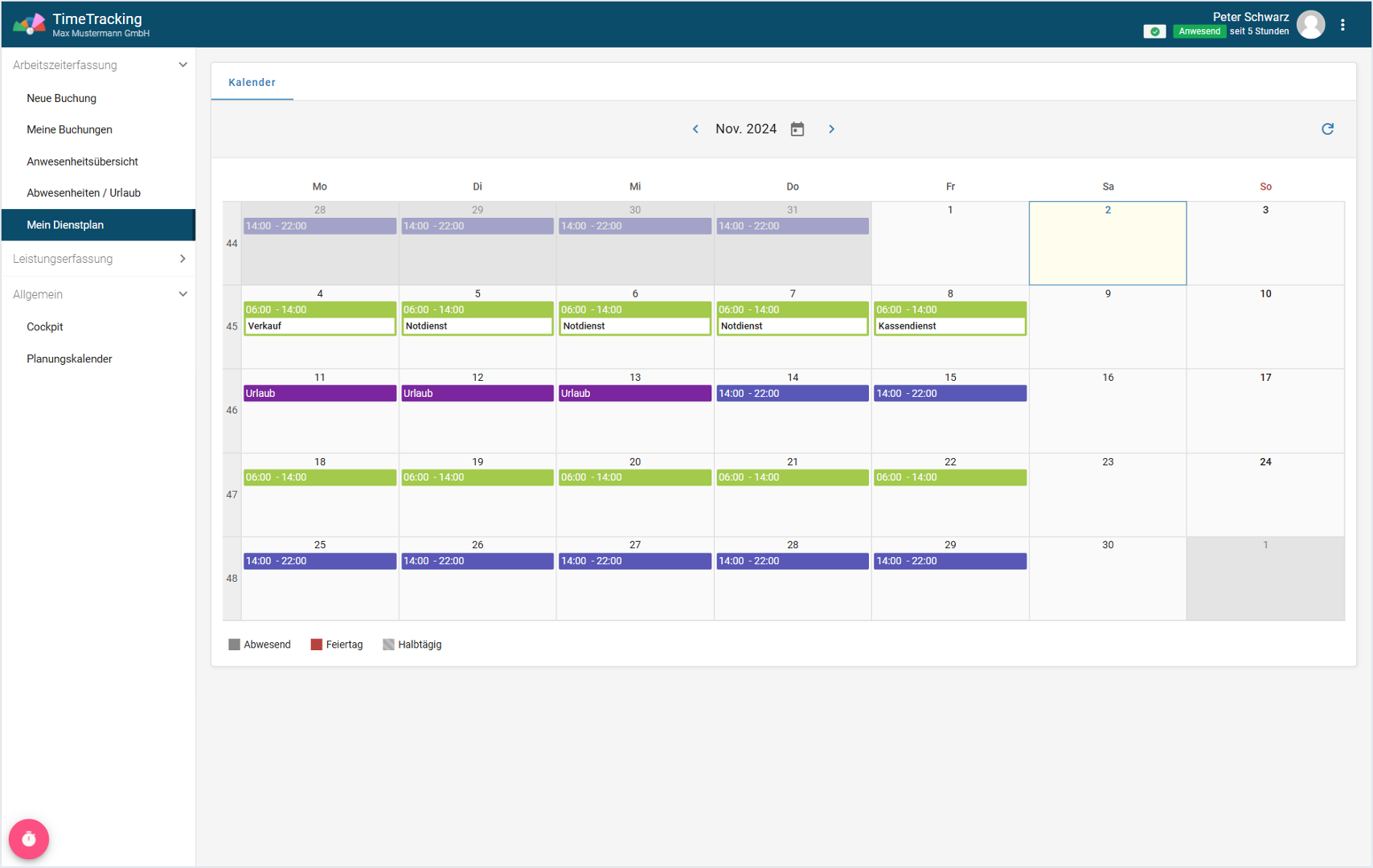Open the date picker calendar icon
This screenshot has width=1373, height=868.
pyautogui.click(x=797, y=129)
